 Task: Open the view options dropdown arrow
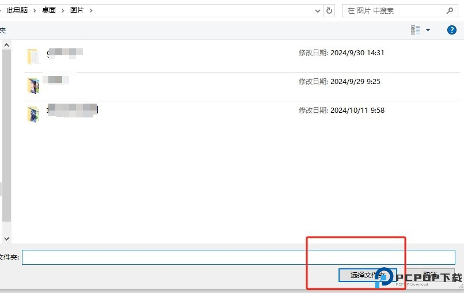428,30
